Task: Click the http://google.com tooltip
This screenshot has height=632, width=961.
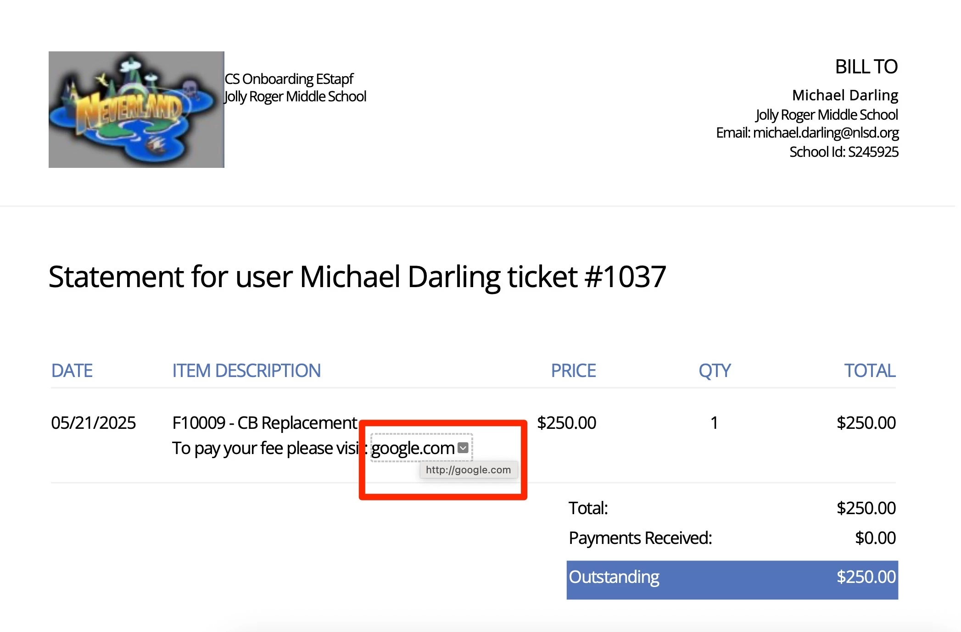Action: pos(468,470)
